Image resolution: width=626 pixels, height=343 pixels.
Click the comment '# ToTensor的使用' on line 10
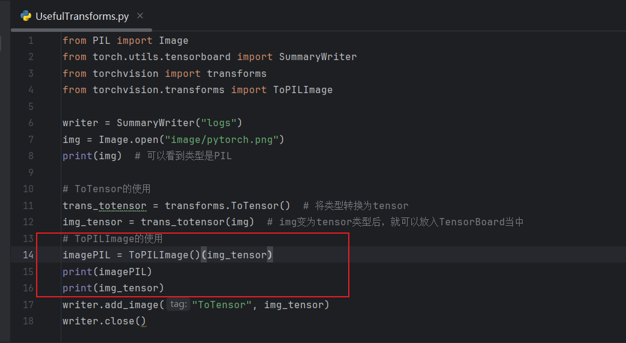tap(106, 189)
